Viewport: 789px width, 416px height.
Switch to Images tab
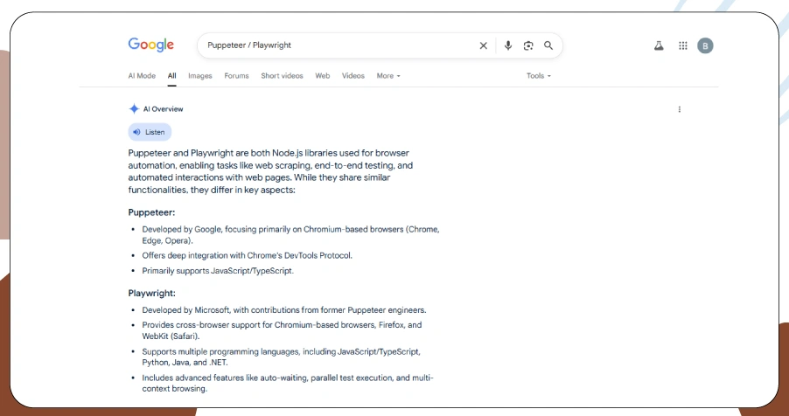[x=200, y=76]
